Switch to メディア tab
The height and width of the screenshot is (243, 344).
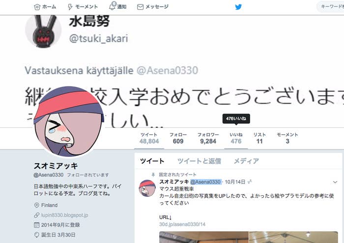pyautogui.click(x=246, y=161)
